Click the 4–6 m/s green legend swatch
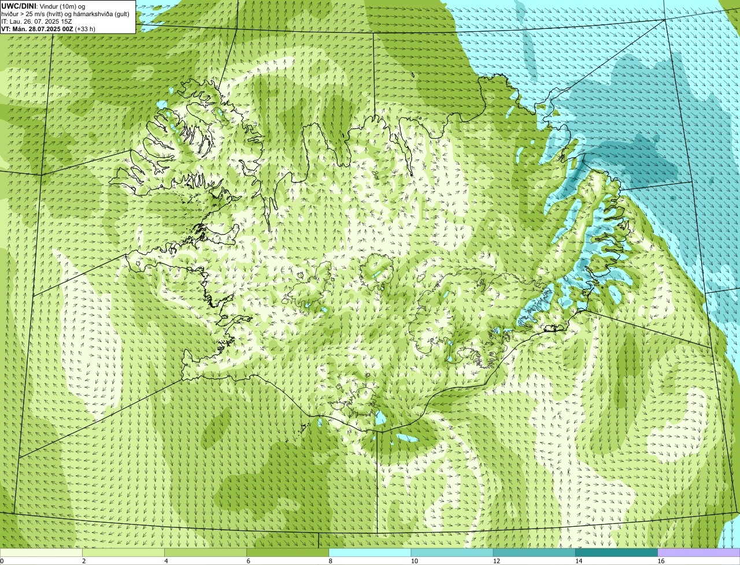Viewport: 740px width, 565px height. click(205, 553)
